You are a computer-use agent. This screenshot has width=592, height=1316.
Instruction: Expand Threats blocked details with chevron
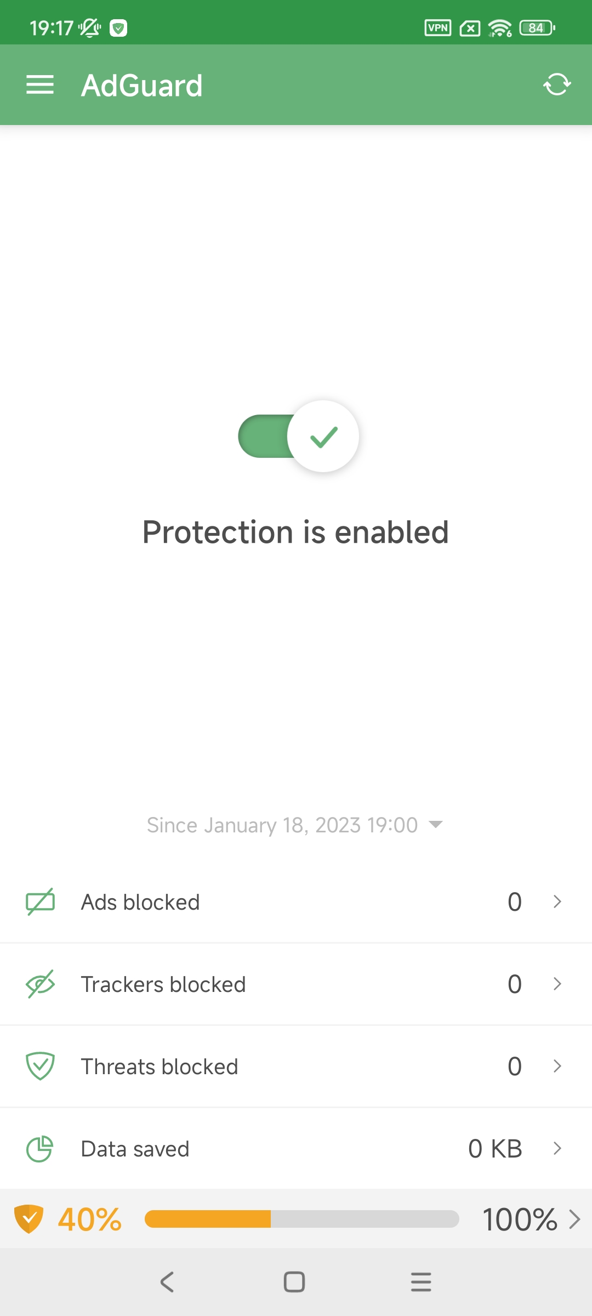click(x=557, y=1066)
